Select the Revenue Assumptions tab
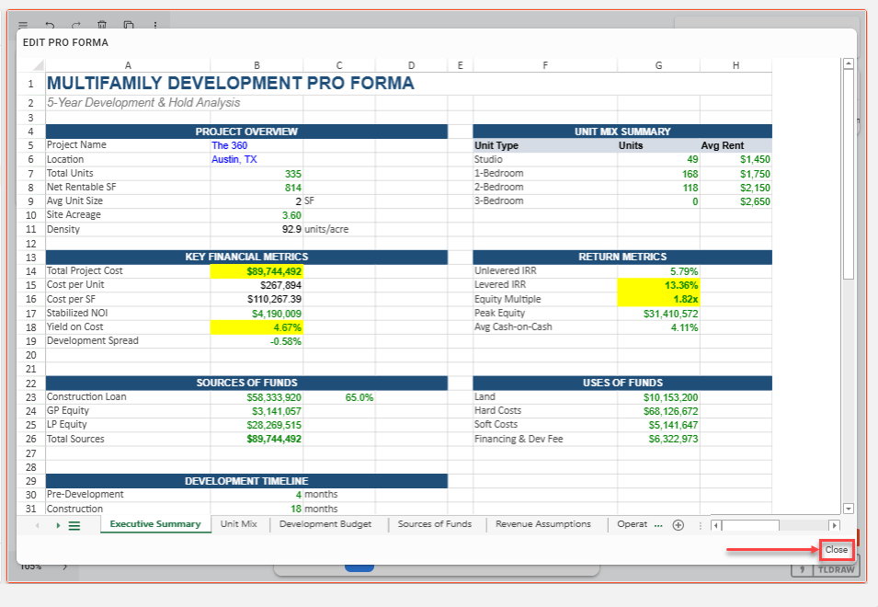 point(543,524)
